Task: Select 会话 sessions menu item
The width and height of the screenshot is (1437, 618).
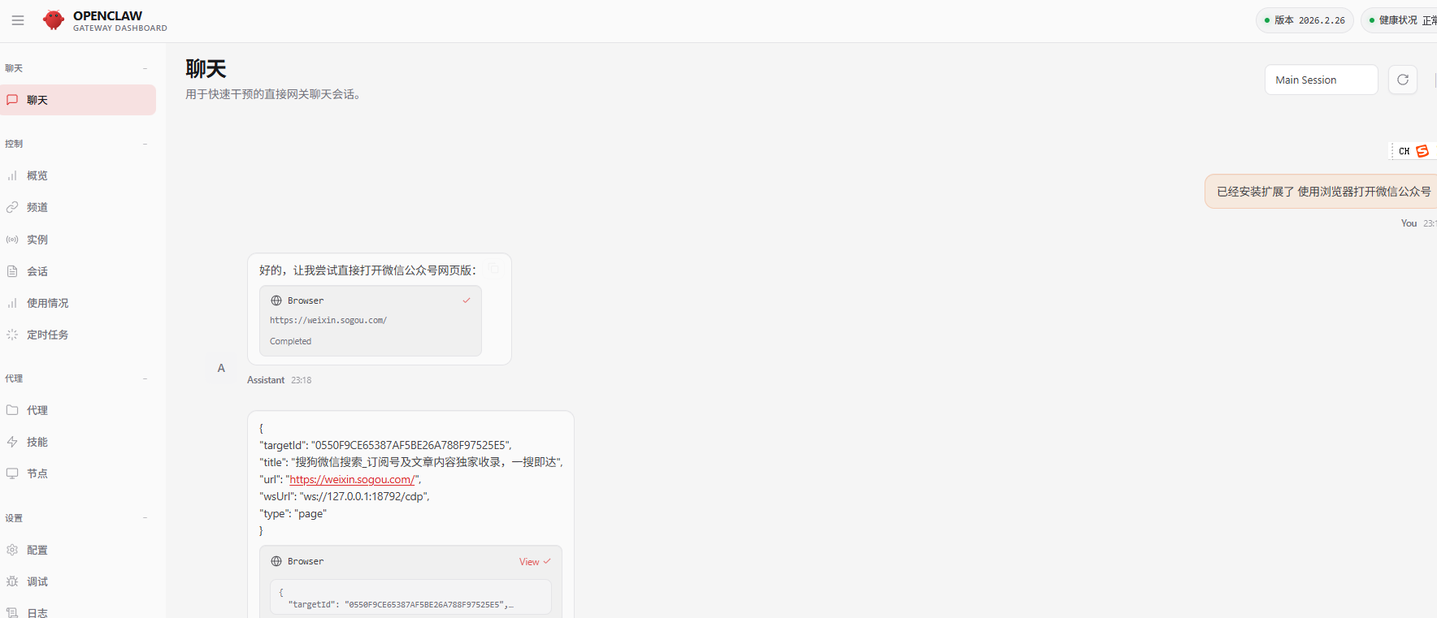Action: (x=37, y=271)
